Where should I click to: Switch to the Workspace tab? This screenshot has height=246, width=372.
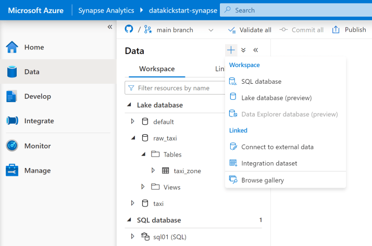[157, 69]
